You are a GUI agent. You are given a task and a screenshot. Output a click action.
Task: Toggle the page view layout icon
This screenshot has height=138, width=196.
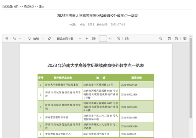(127, 39)
